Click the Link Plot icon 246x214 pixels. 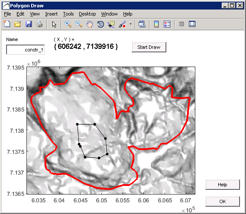(142, 24)
